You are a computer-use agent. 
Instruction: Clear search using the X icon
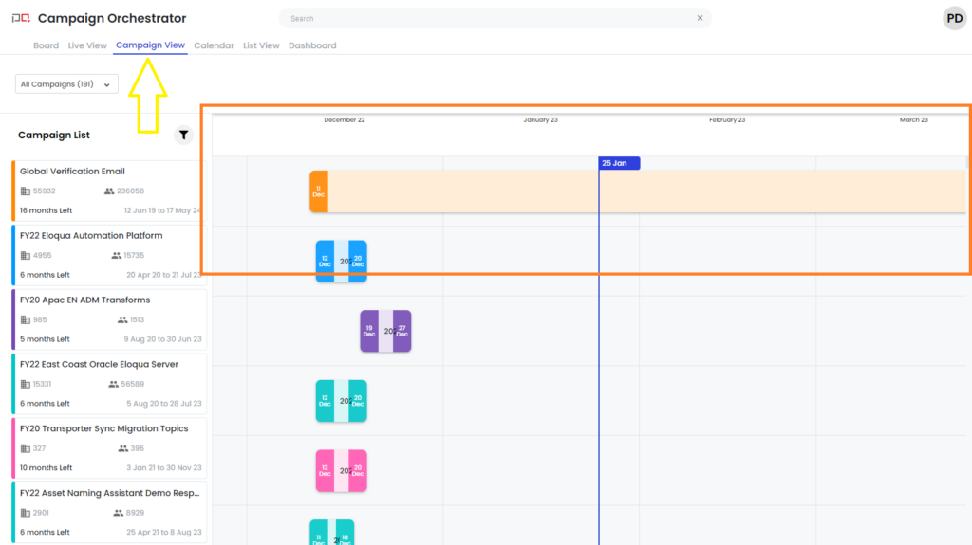coord(700,18)
